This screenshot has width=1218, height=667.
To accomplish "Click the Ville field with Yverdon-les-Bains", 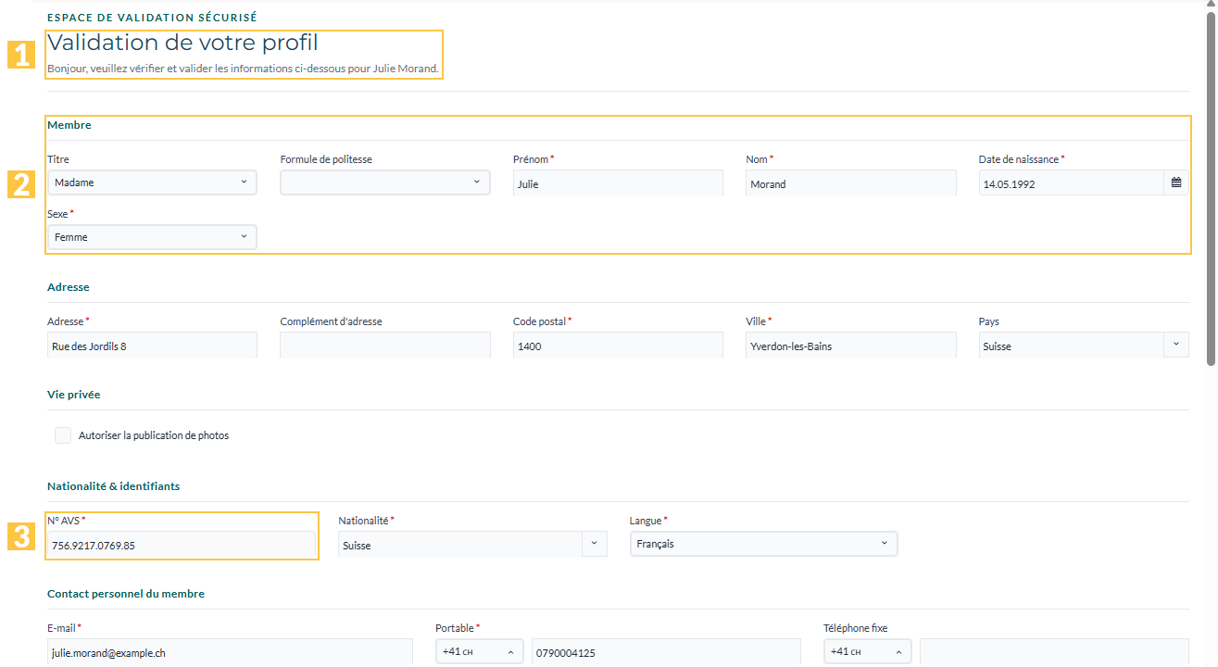I will [x=851, y=346].
